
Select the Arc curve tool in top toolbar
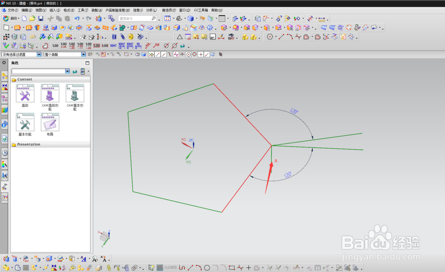[290, 37]
